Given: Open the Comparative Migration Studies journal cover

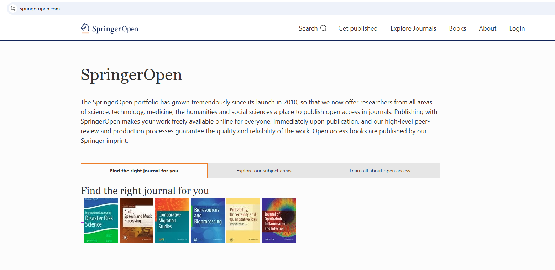Looking at the screenshot, I should [172, 220].
